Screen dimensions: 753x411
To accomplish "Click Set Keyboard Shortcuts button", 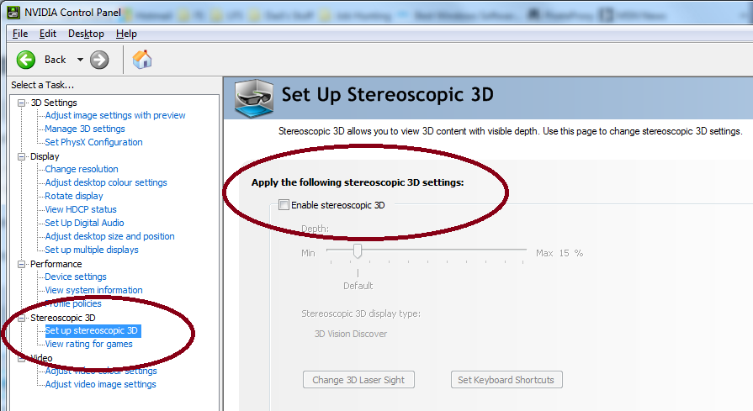I will click(506, 380).
